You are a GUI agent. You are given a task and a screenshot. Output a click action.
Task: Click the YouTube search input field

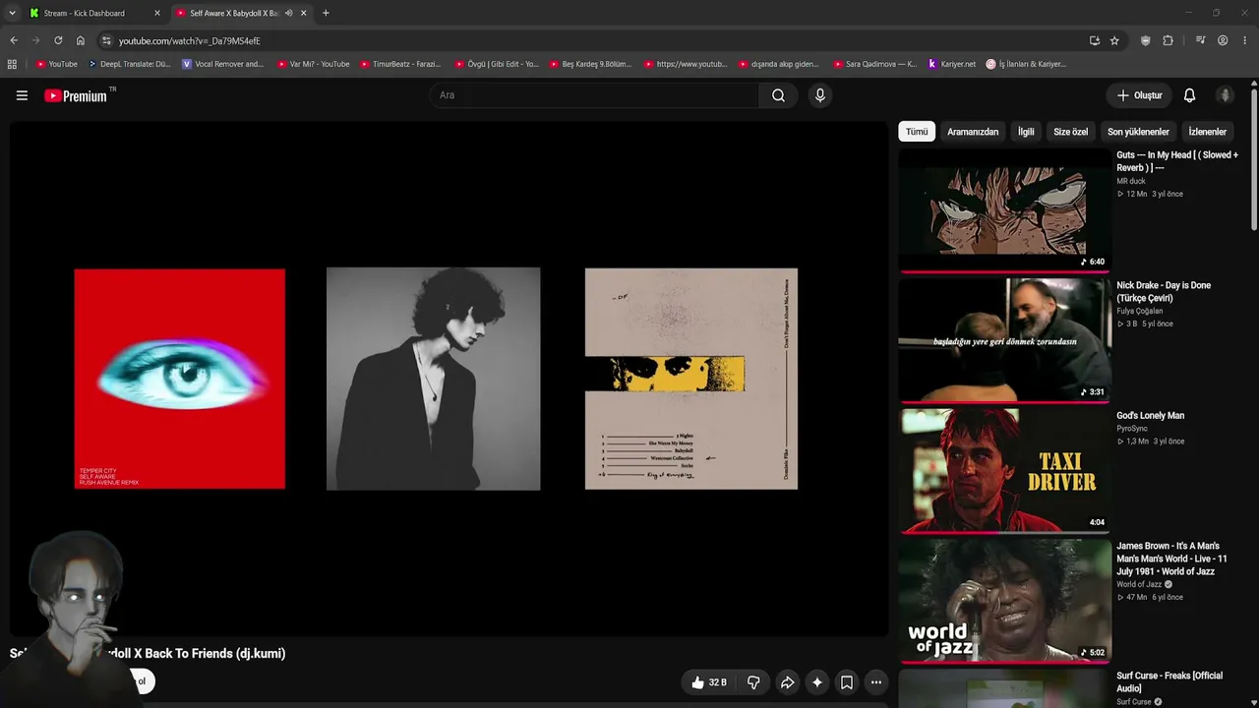click(x=594, y=95)
